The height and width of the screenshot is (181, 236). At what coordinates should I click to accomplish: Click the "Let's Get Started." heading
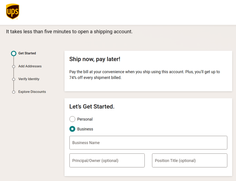point(92,107)
